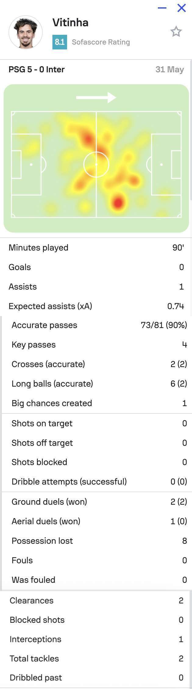Open Vitinha's profile photo
The height and width of the screenshot is (689, 192).
point(26,32)
